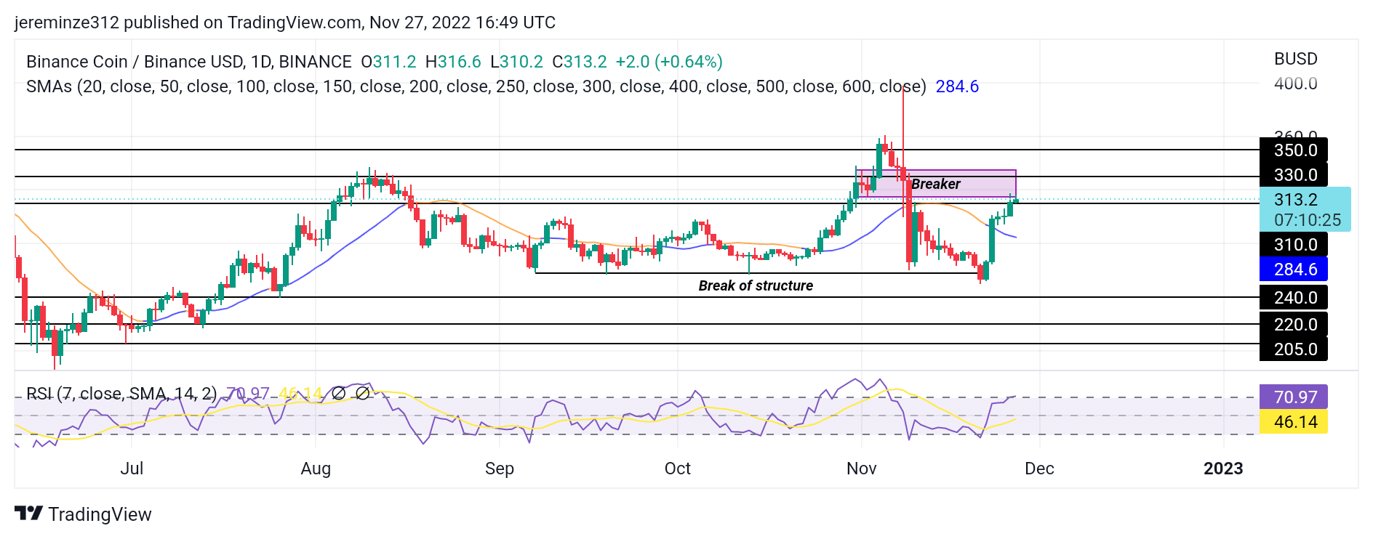Select the 350.0 price level label

pos(1294,150)
